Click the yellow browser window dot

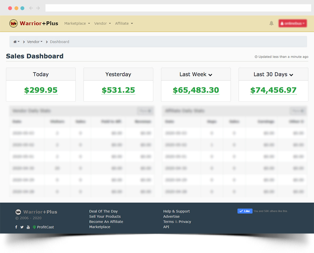click(x=16, y=8)
